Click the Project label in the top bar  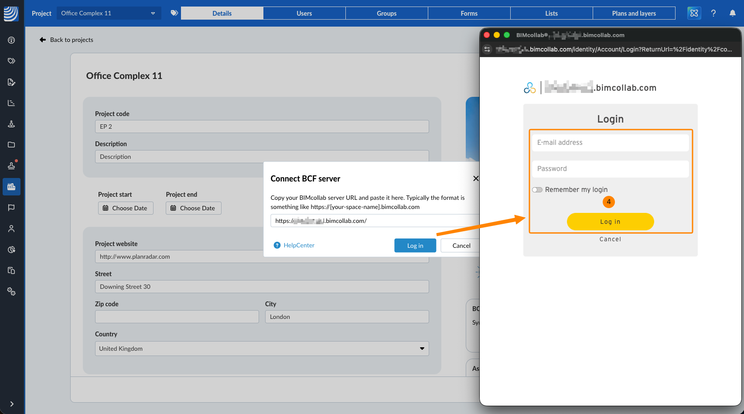tap(41, 13)
